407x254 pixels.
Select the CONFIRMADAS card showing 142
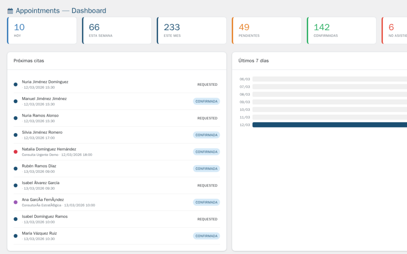pyautogui.click(x=341, y=30)
